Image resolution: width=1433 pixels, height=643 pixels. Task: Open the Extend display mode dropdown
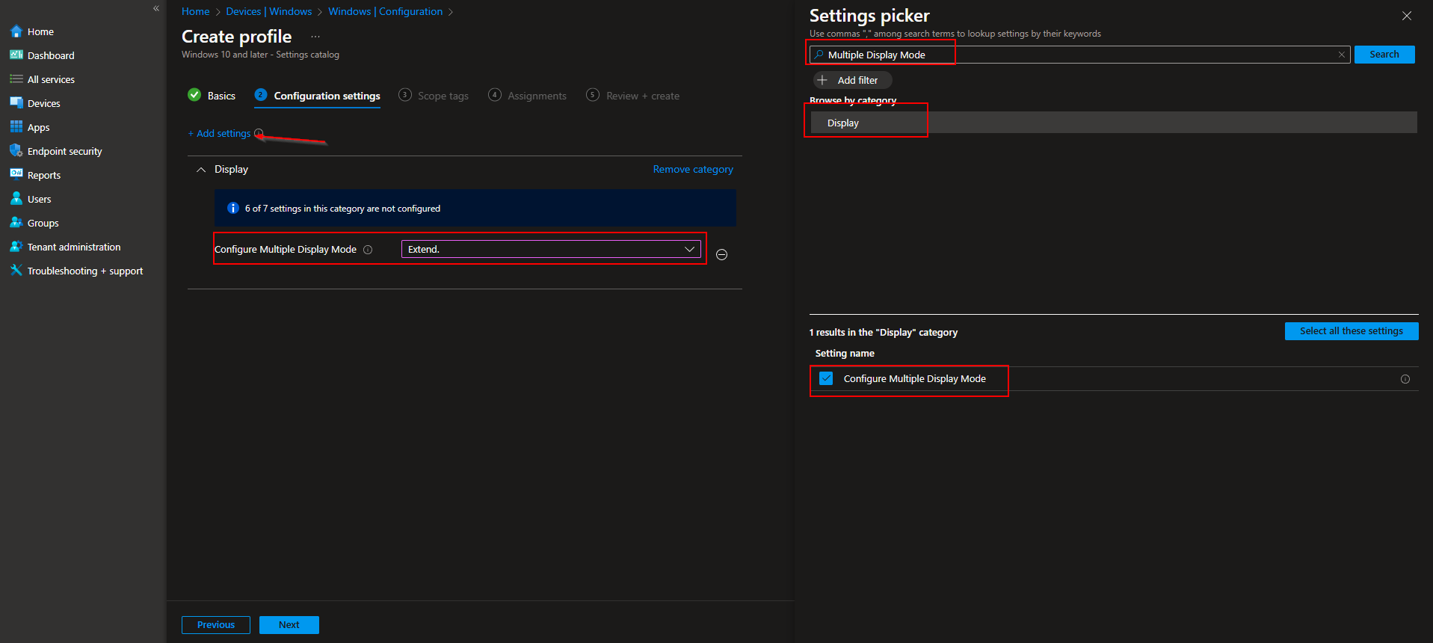click(x=551, y=249)
